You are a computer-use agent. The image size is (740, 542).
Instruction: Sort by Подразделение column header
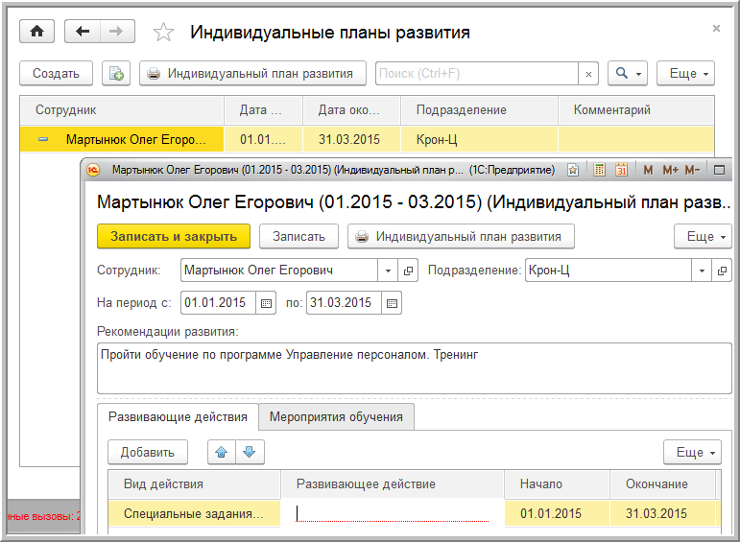tap(479, 110)
